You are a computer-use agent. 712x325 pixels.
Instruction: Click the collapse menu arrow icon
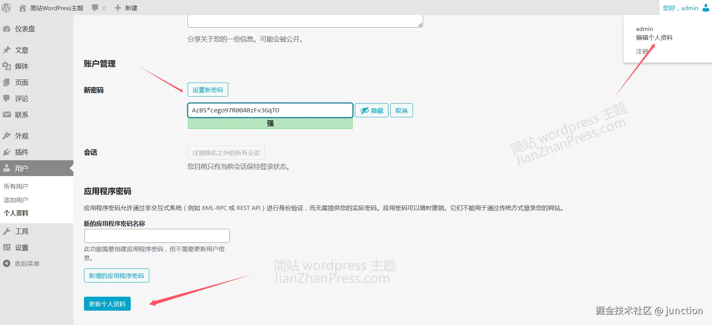tap(7, 264)
